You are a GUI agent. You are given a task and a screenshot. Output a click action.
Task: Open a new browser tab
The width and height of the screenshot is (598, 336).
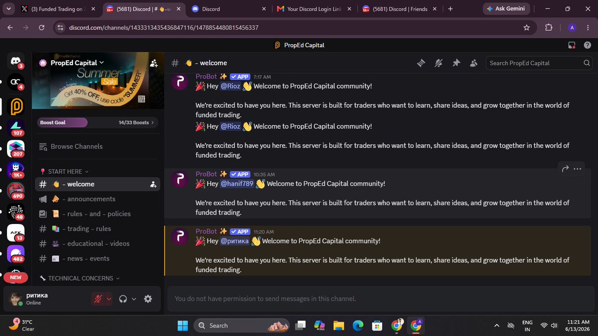pos(450,9)
